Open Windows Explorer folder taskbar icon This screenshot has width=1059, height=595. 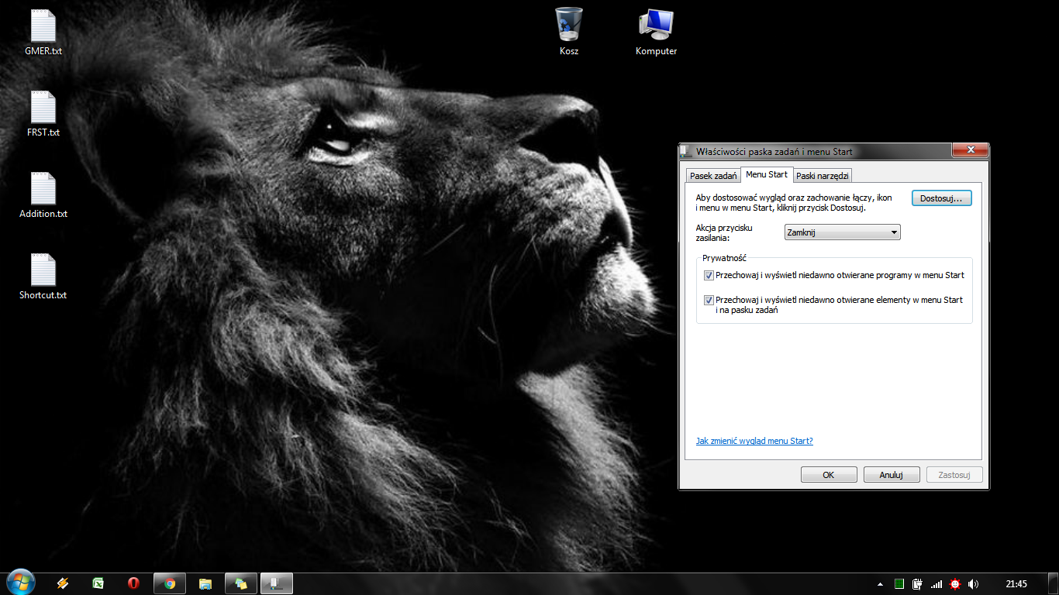205,583
